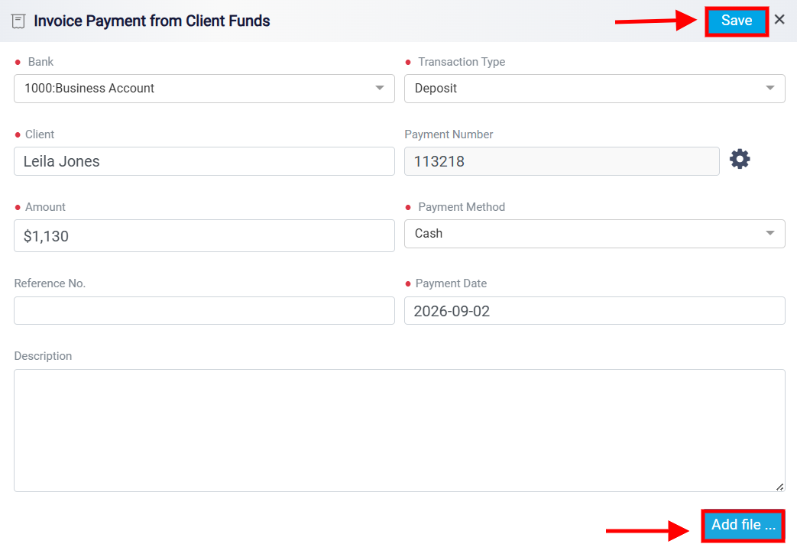The image size is (797, 544).
Task: Click the Invoice Payment from Client Funds title
Action: click(151, 21)
